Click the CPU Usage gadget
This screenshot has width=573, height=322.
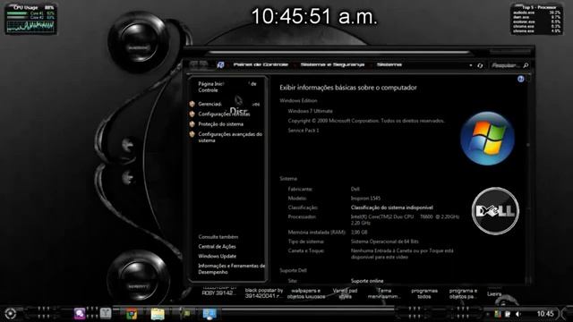31,20
